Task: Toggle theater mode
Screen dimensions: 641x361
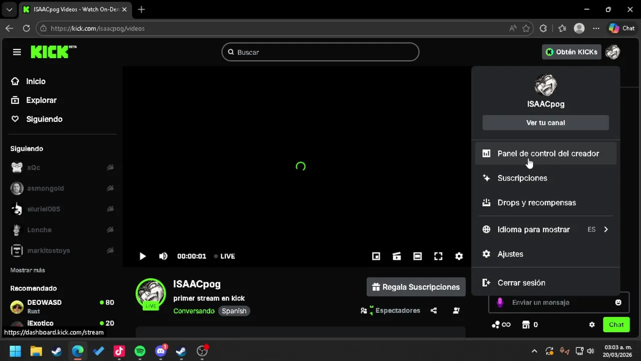Action: point(417,256)
